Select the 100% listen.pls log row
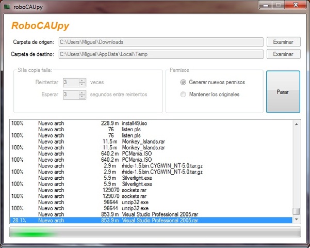 click(151, 135)
